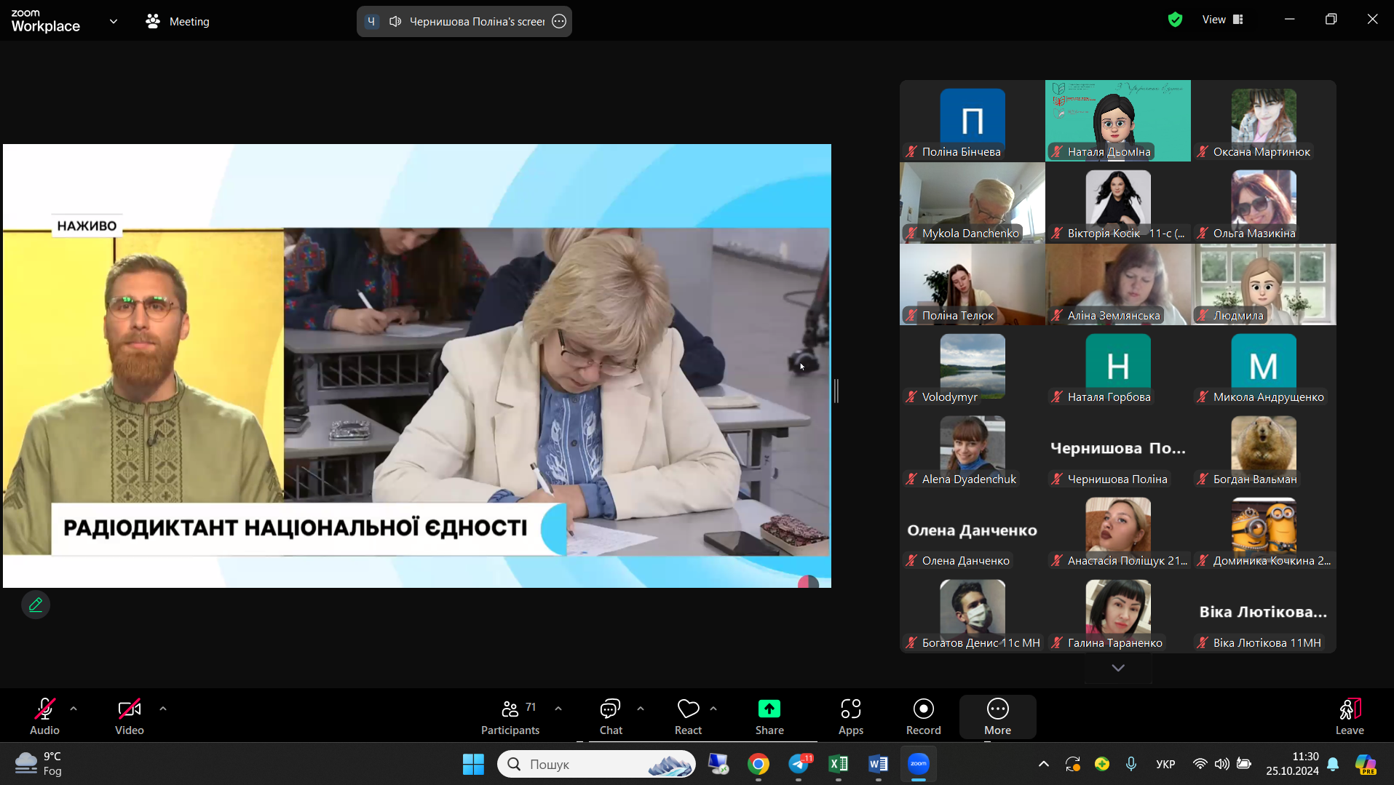The height and width of the screenshot is (785, 1394).
Task: Select Наталя Дьоміна's video thumbnail
Action: click(x=1117, y=120)
